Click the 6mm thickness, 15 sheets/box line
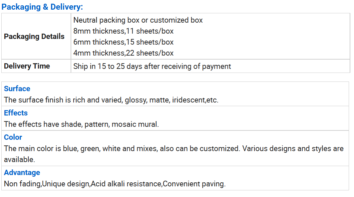Screen dimensions: 354x197 pyautogui.click(x=123, y=42)
